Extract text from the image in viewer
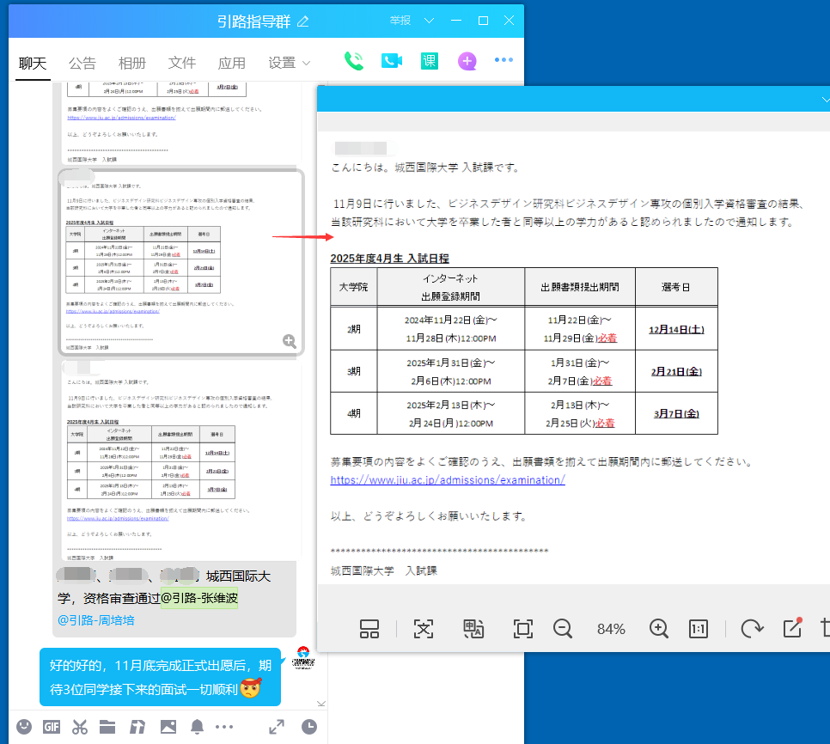The width and height of the screenshot is (830, 744). coord(423,629)
